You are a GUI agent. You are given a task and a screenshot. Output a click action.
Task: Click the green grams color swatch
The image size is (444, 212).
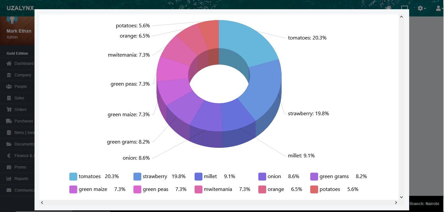(x=314, y=176)
